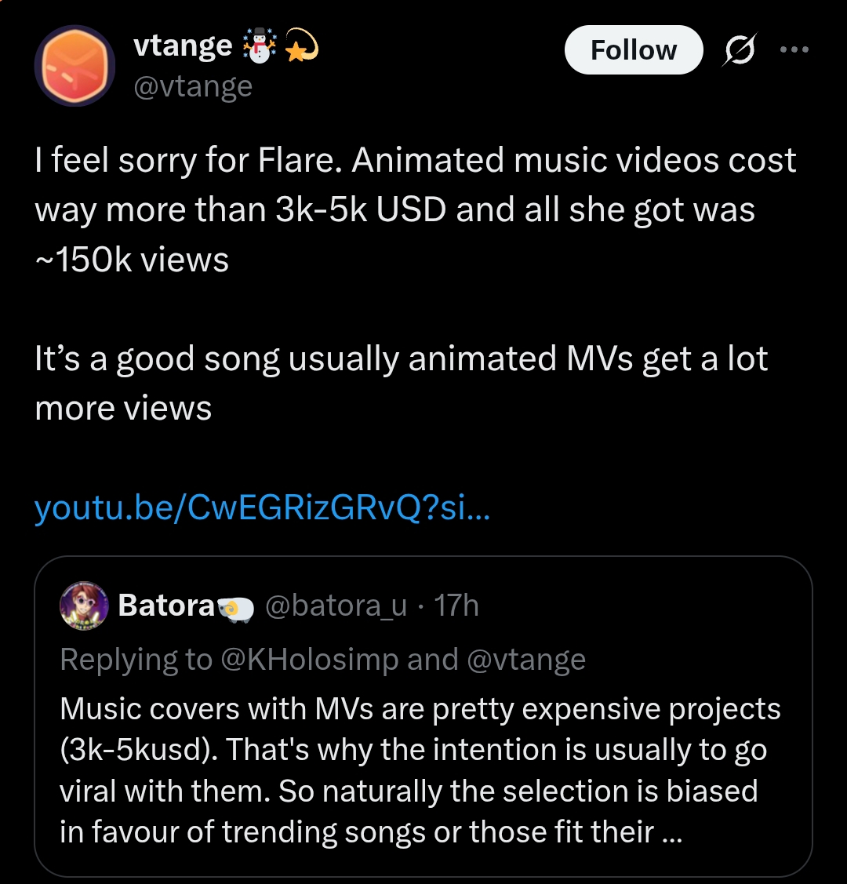Select the grey @vtange handle under the name
Viewport: 847px width, 884px height.
tap(193, 85)
